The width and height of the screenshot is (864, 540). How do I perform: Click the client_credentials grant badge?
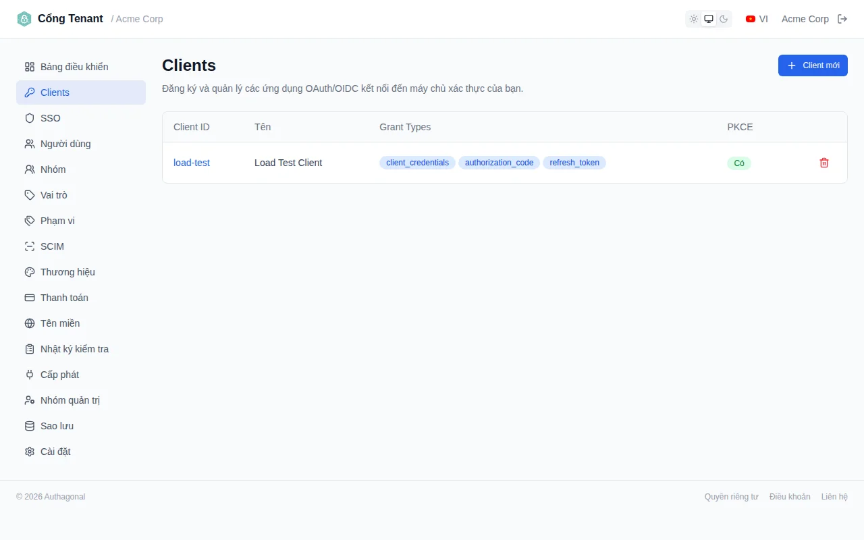(417, 163)
